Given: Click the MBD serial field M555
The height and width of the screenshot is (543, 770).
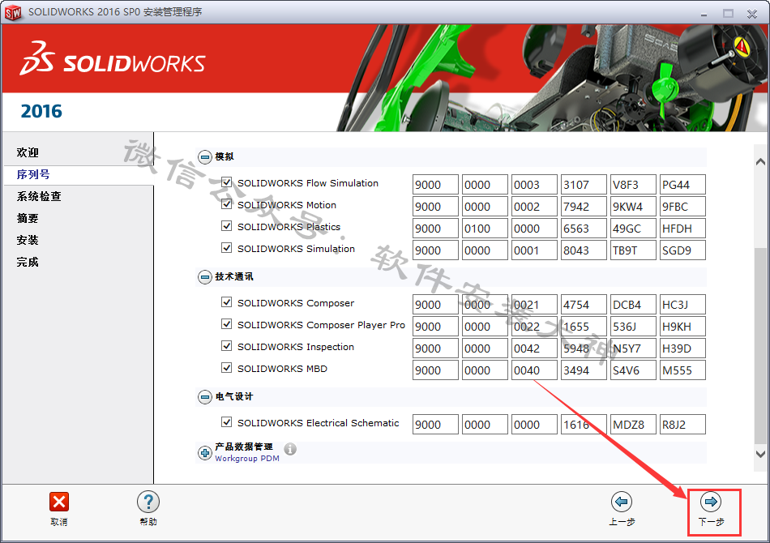Looking at the screenshot, I should click(682, 370).
